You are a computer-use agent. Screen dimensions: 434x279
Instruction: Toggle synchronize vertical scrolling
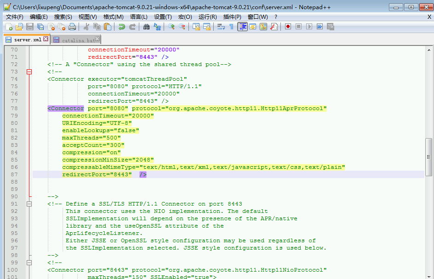(x=196, y=27)
